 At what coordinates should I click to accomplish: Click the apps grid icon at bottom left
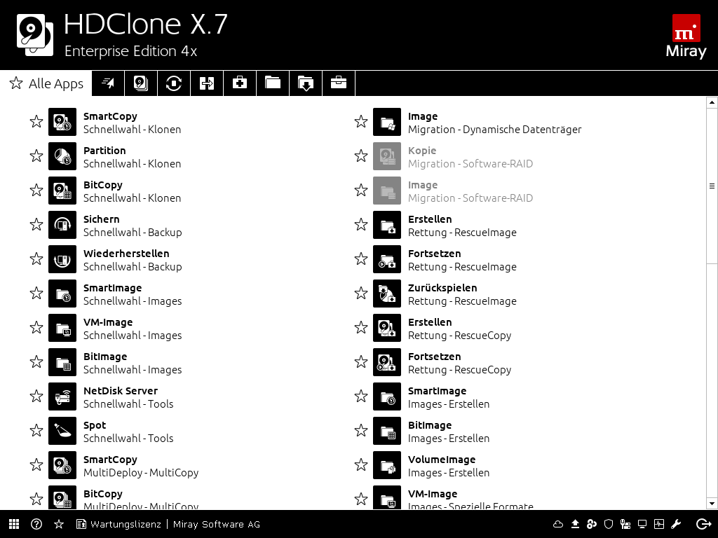(x=14, y=524)
